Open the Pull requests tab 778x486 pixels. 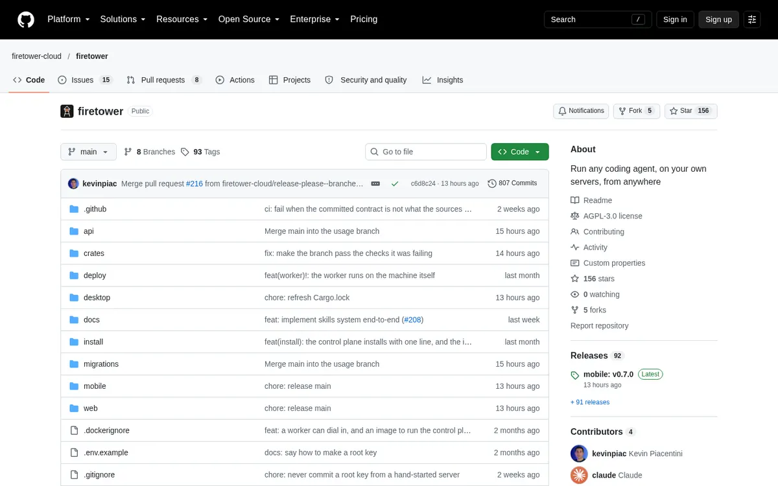164,80
